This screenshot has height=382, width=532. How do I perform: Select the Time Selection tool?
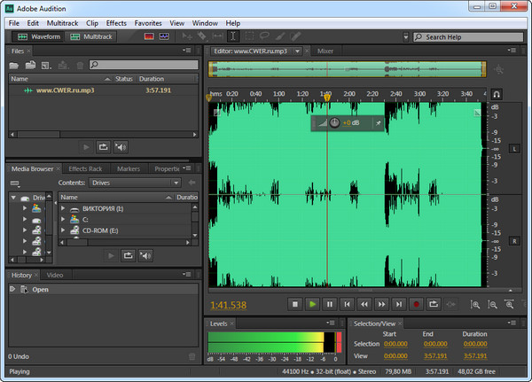232,37
